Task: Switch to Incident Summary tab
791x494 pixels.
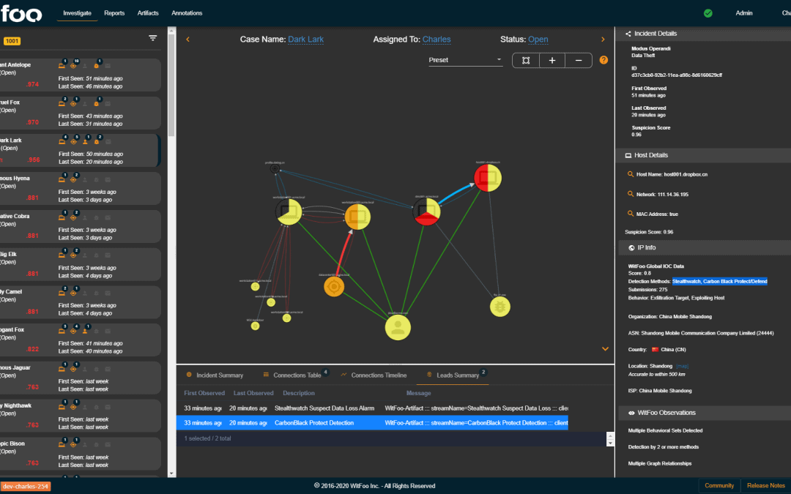Action: click(215, 375)
